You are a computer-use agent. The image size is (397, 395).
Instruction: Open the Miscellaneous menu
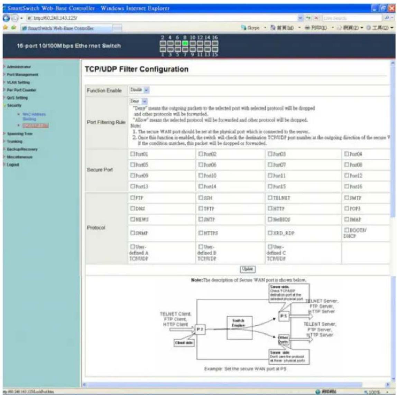pos(19,157)
